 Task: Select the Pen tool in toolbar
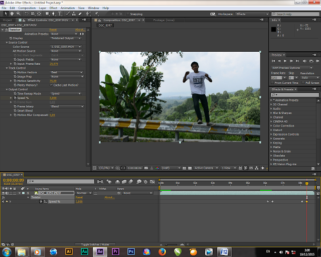click(54, 14)
